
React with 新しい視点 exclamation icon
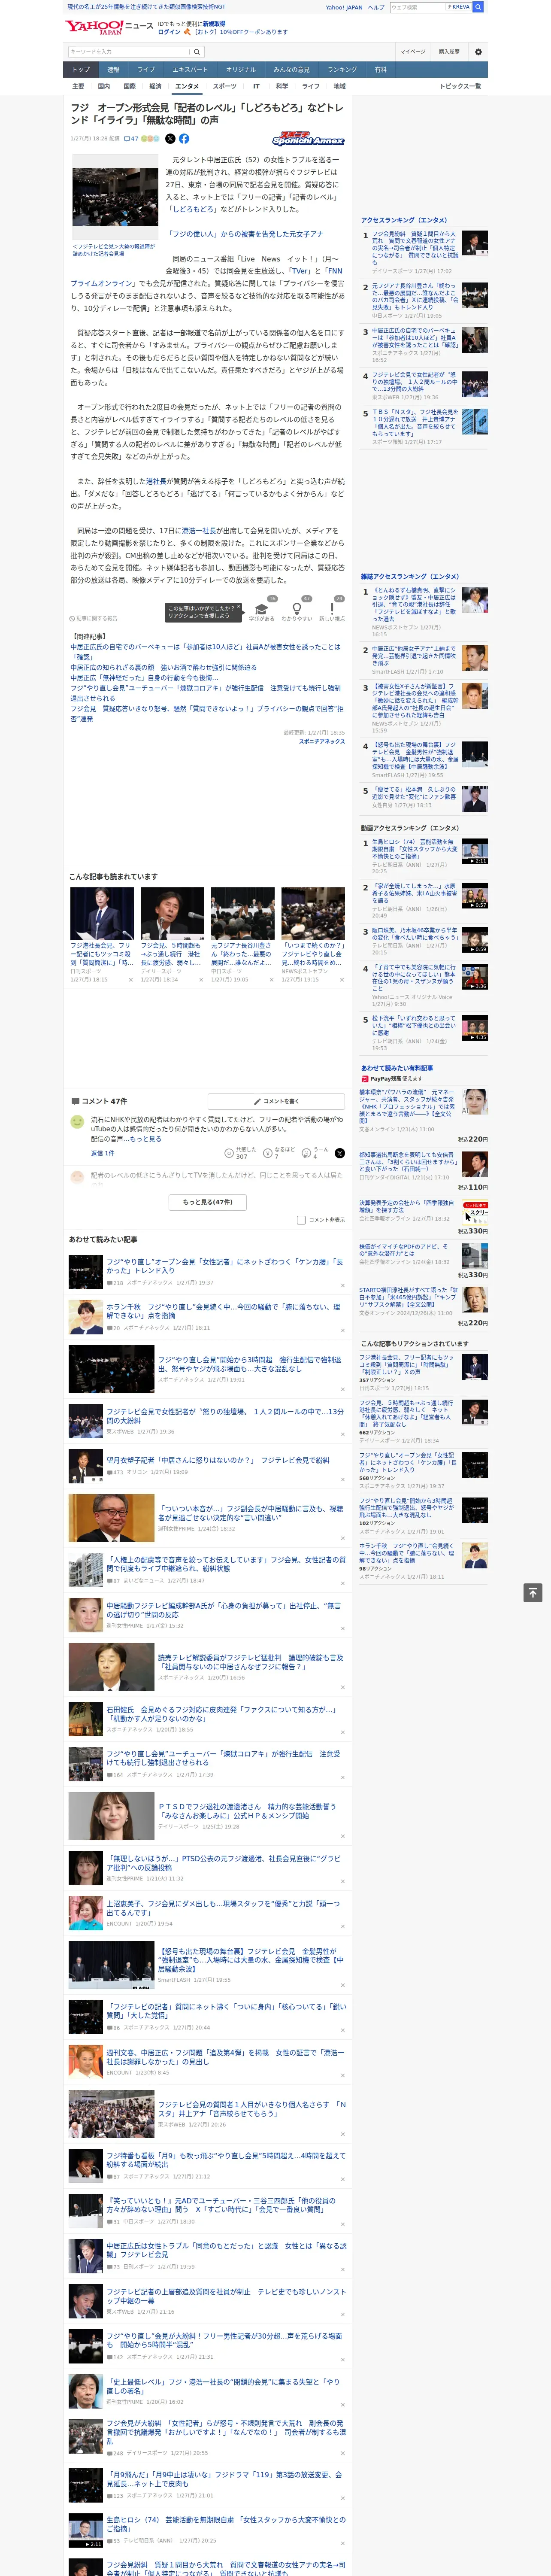tap(332, 609)
